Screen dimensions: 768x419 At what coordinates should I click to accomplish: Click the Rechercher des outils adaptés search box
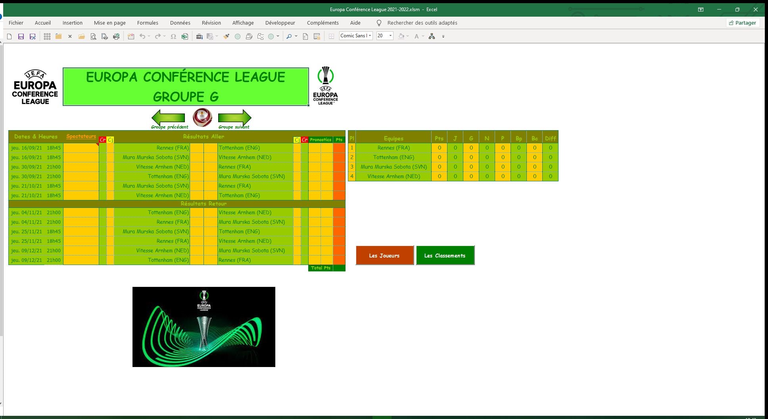422,23
